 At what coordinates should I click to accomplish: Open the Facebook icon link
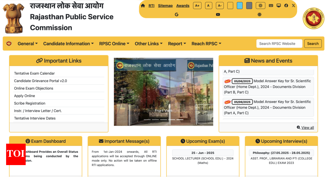click(286, 6)
